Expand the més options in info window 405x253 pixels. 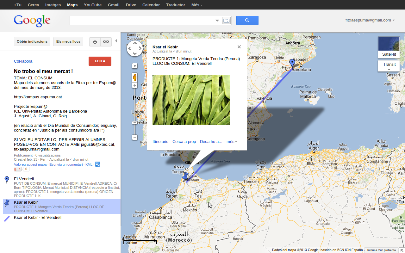coord(232,141)
